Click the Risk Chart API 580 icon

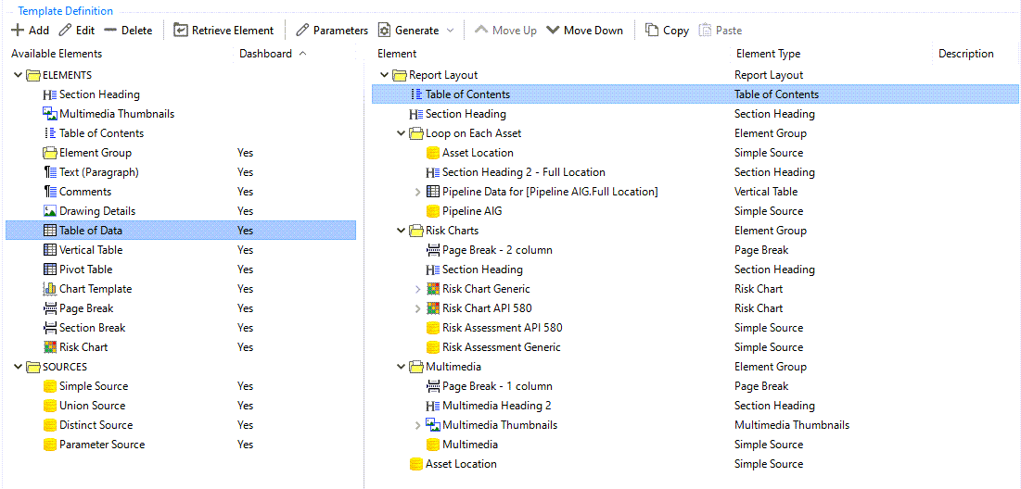432,308
